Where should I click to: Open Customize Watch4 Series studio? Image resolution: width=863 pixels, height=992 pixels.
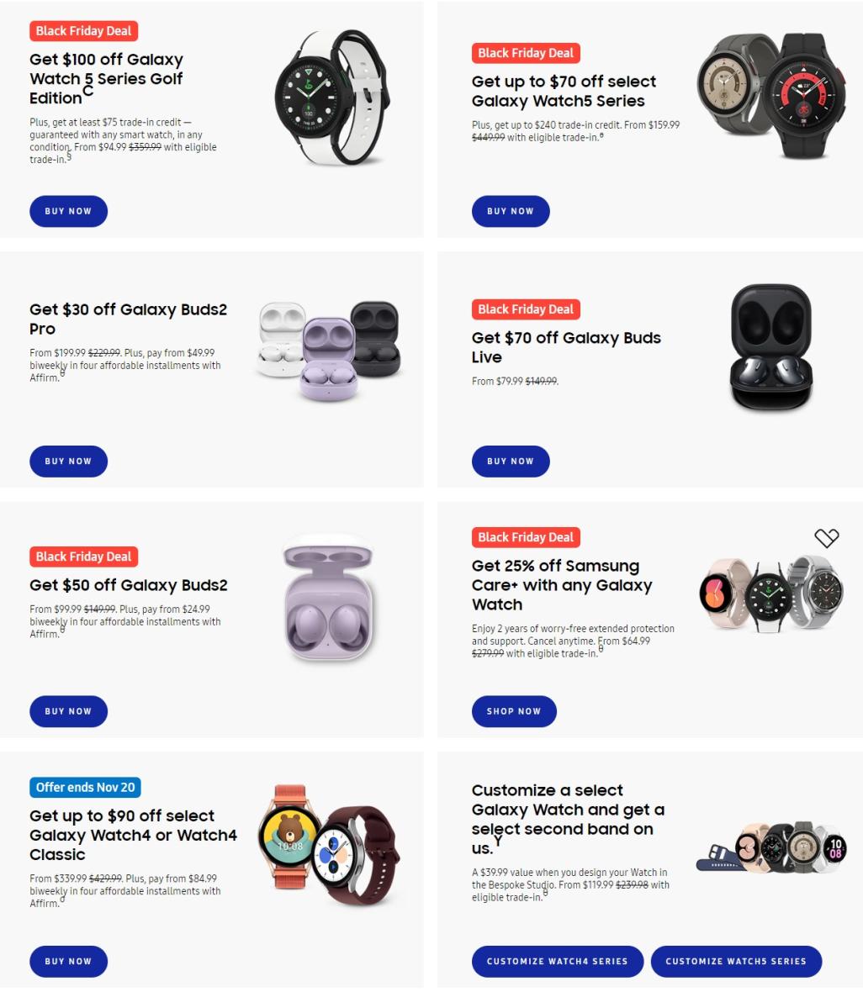(x=557, y=961)
